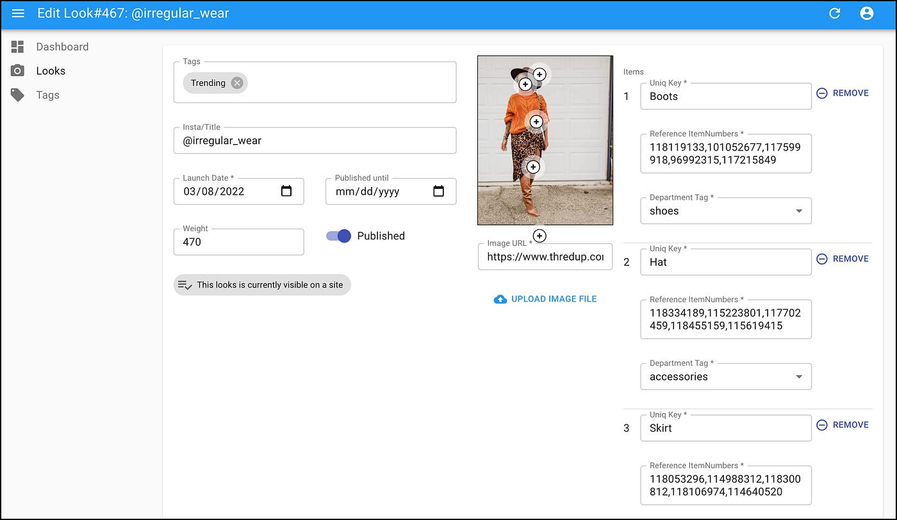The height and width of the screenshot is (520, 897).
Task: Click UPLOAD IMAGE FILE button
Action: click(x=545, y=299)
